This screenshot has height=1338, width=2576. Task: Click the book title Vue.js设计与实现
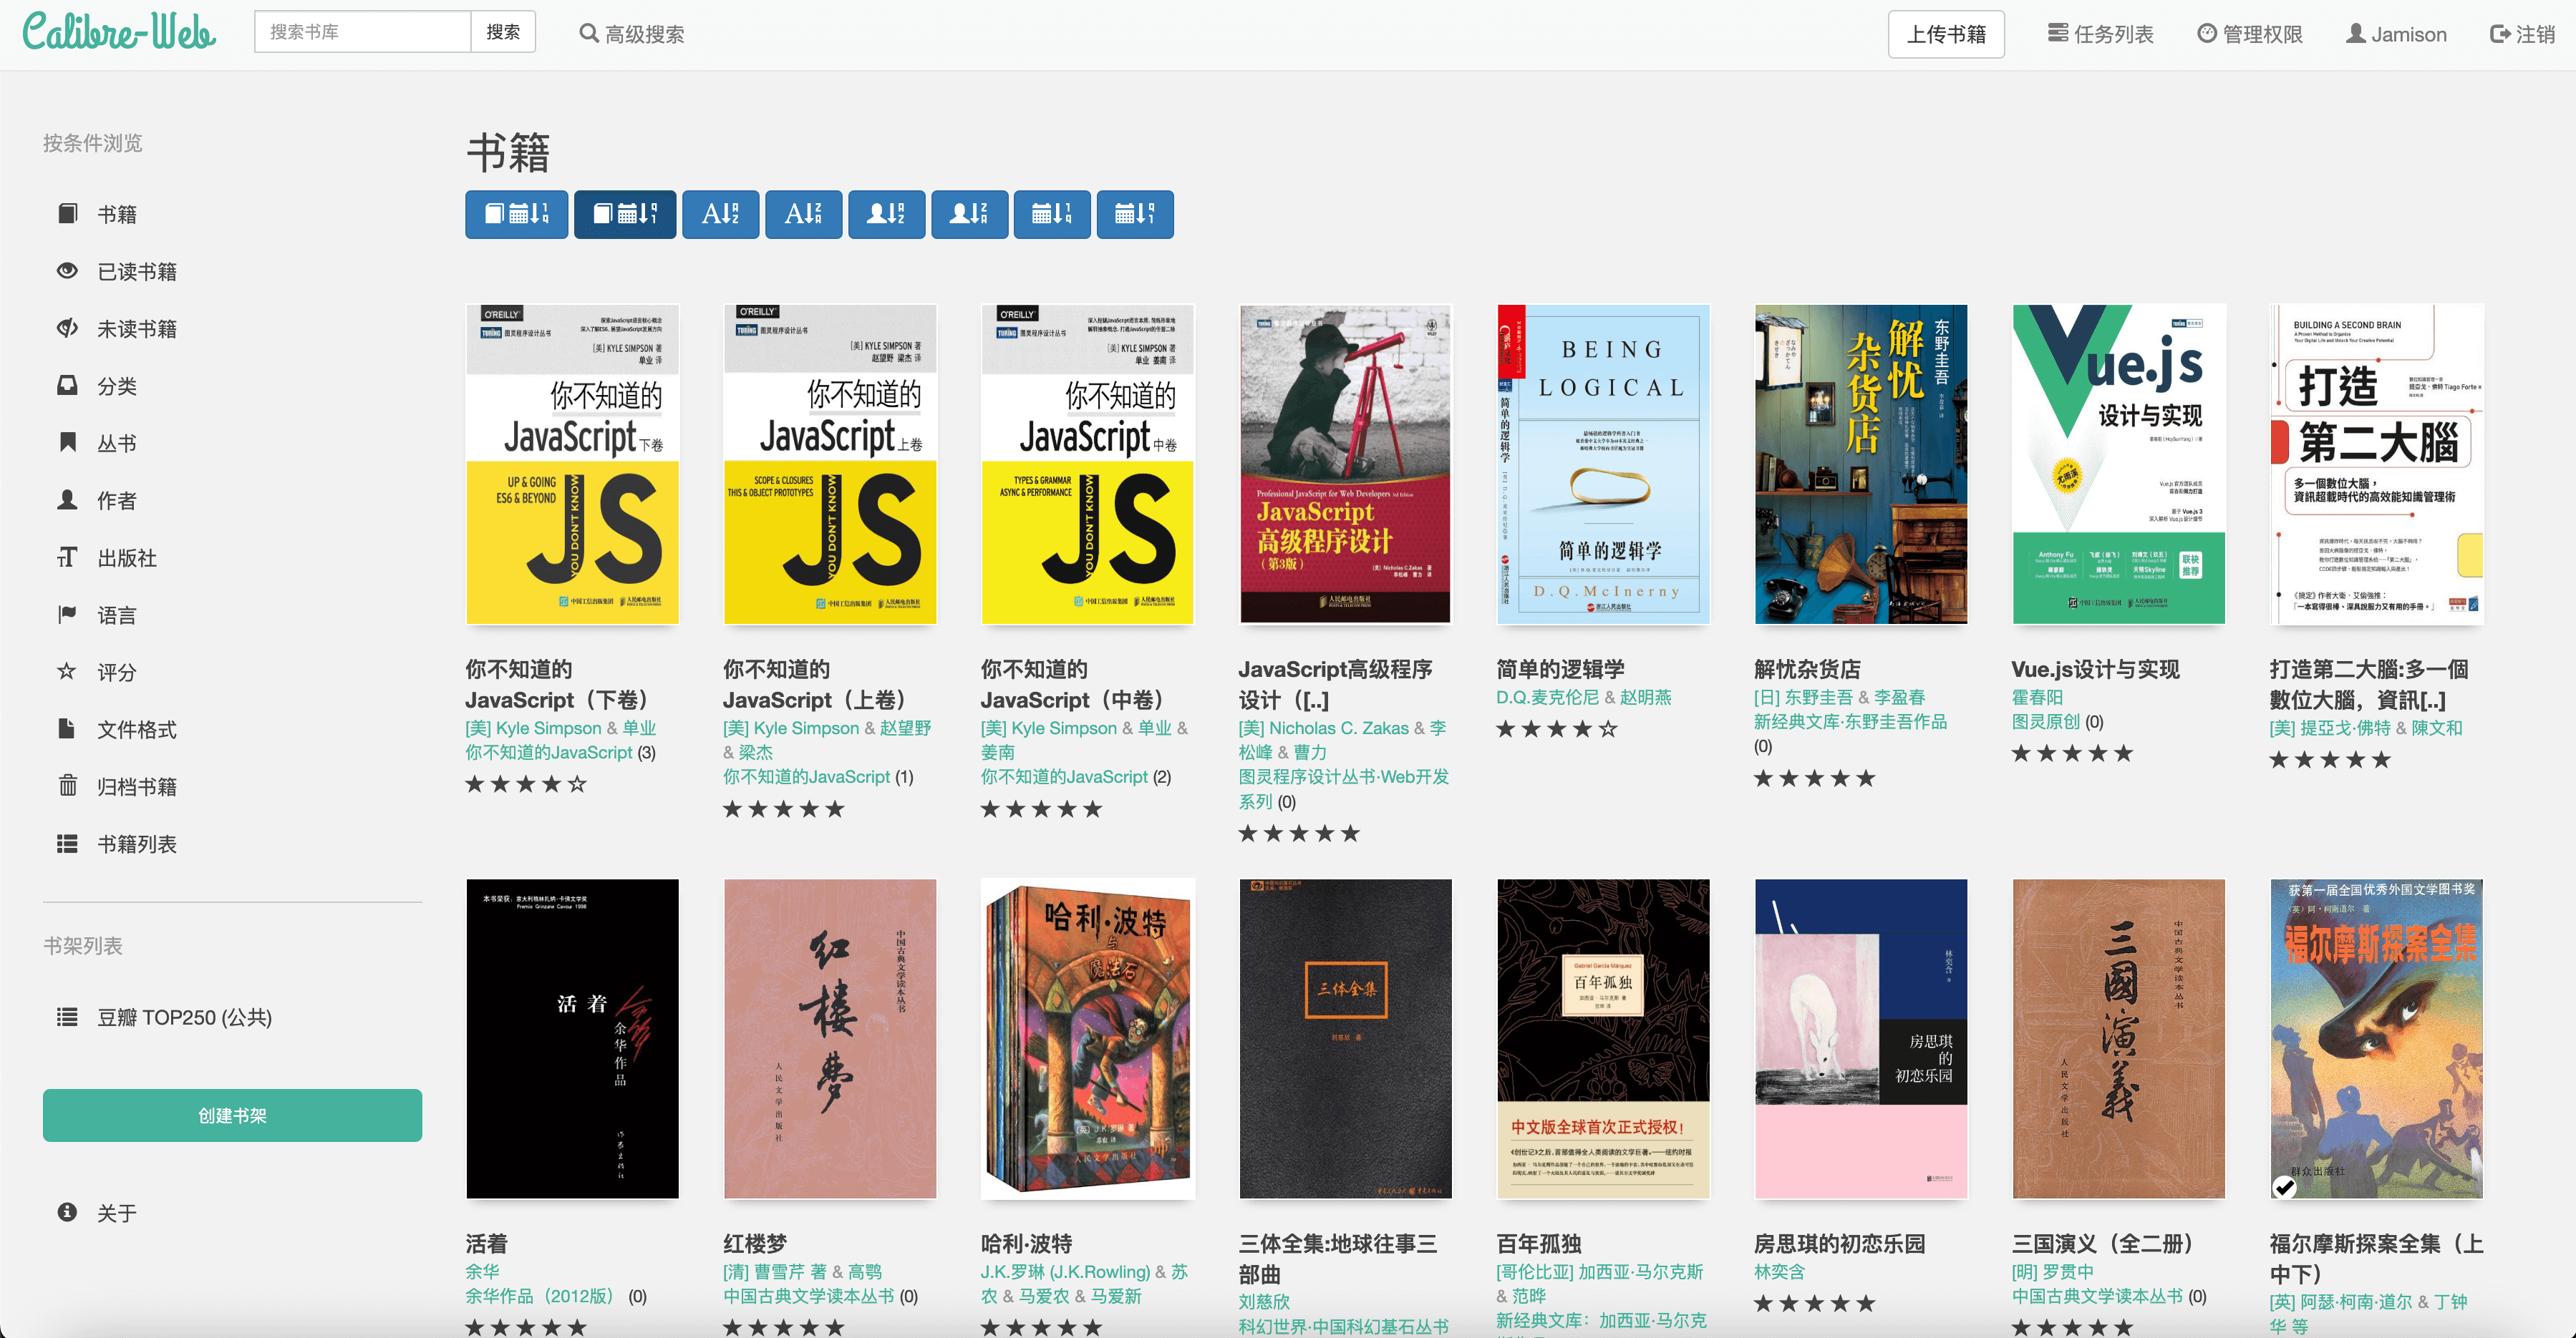coord(2095,670)
